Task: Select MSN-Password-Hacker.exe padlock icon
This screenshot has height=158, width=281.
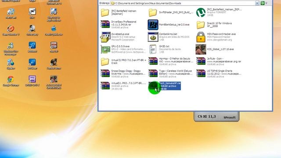Action: click(x=201, y=37)
